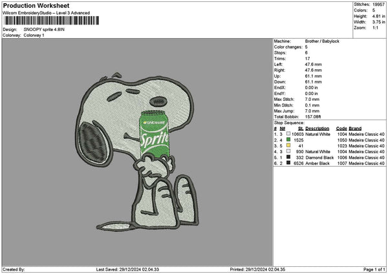Select the Machine value Brother / Babylock
The width and height of the screenshot is (388, 274).
(322, 41)
